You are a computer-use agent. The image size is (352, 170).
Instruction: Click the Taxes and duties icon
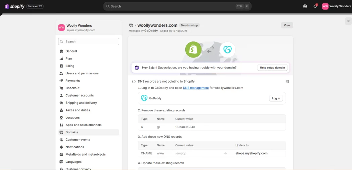61,110
